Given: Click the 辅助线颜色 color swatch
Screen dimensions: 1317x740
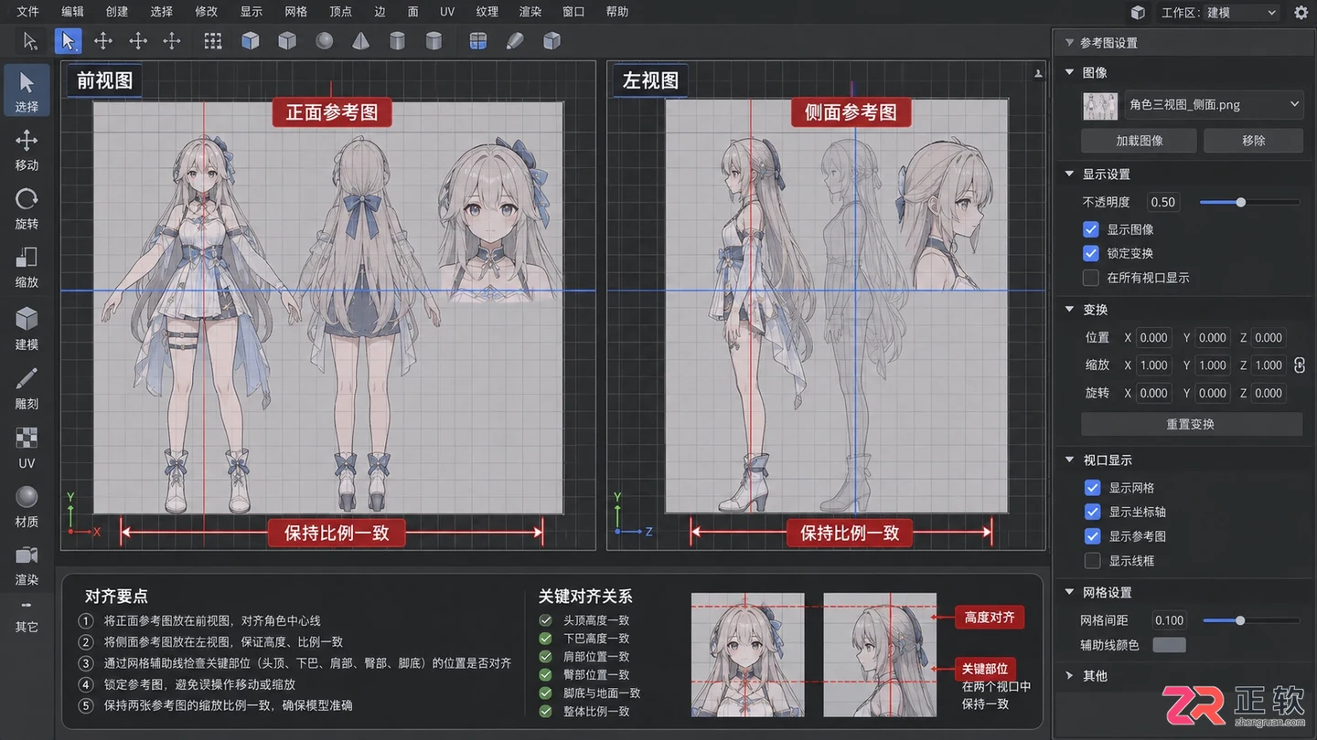Looking at the screenshot, I should pyautogui.click(x=1169, y=645).
